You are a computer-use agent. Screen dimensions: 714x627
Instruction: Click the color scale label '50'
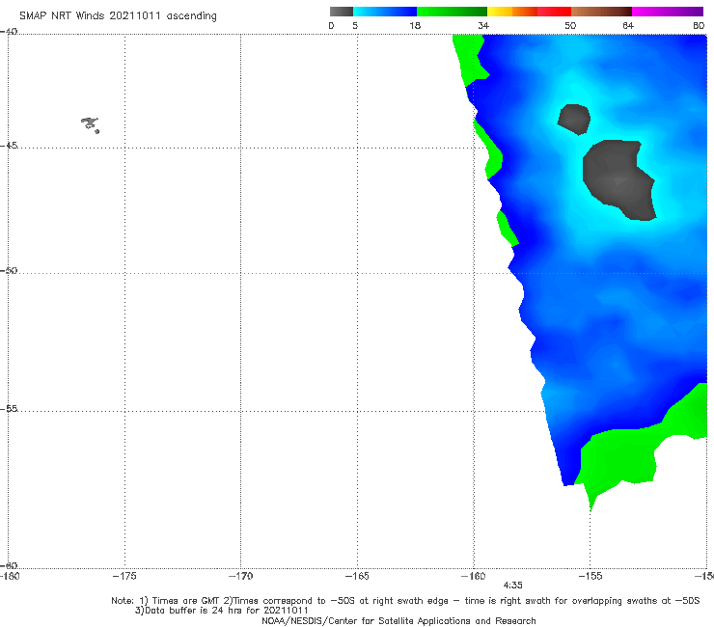click(570, 26)
